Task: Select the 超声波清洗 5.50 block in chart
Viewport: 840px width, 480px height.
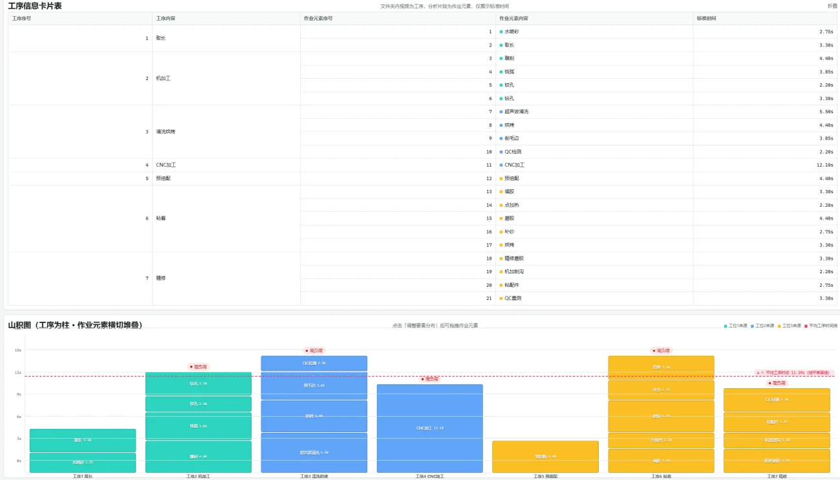Action: tap(314, 452)
